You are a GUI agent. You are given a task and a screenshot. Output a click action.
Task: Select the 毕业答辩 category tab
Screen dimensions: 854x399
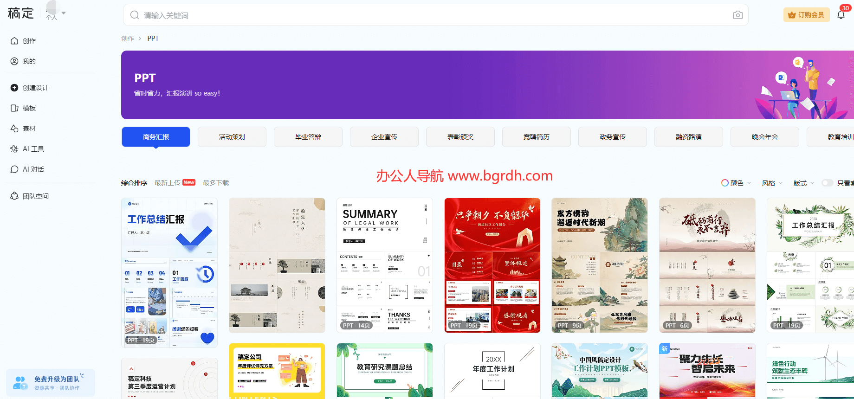pyautogui.click(x=308, y=137)
